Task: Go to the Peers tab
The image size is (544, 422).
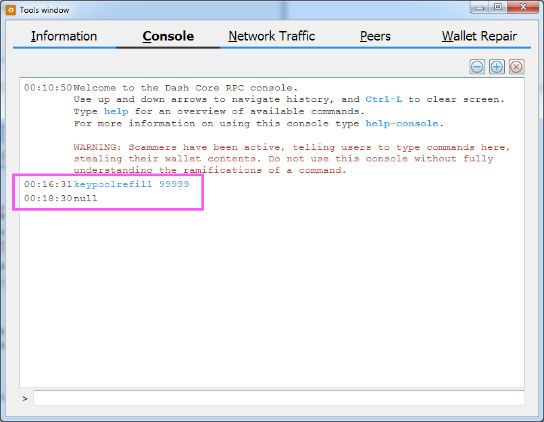Action: point(375,36)
